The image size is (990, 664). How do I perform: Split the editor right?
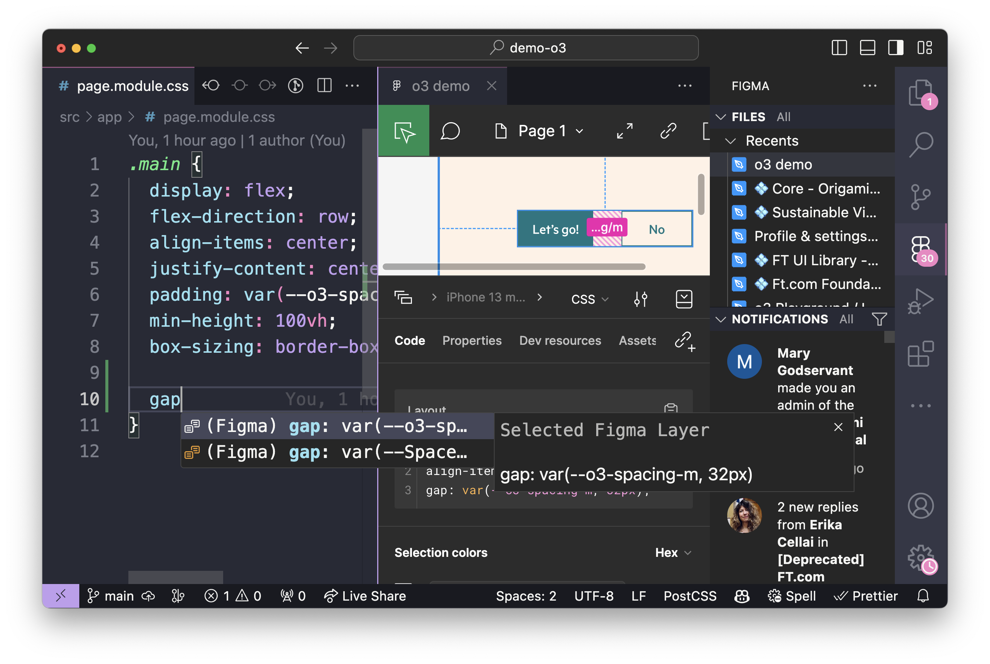pyautogui.click(x=324, y=86)
